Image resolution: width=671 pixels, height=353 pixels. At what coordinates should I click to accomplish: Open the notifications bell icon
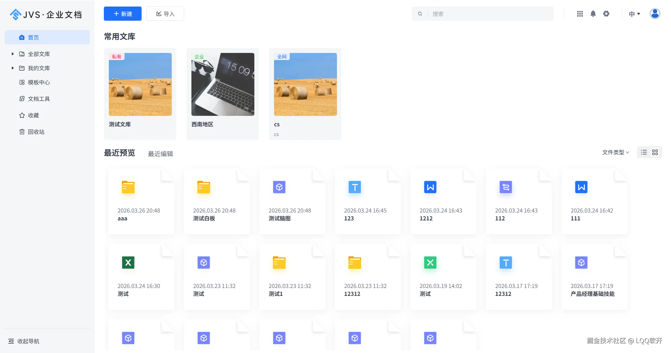[x=593, y=14]
